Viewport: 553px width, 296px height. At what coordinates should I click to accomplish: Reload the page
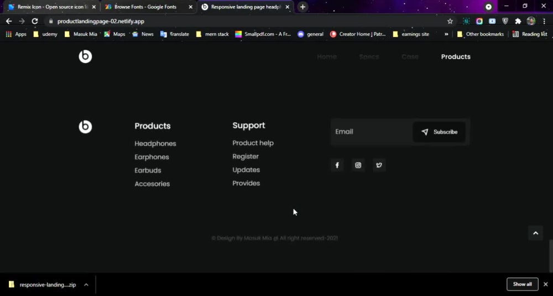pos(34,21)
